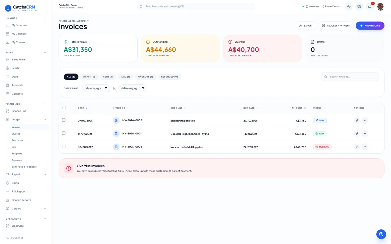Edit invoice INV-2026-0003 with pencil icon
391x244 pixels.
(357, 147)
